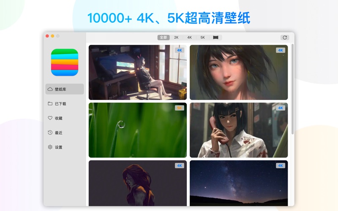
Task: Open the 已下载 downloaded section
Action: (65, 103)
